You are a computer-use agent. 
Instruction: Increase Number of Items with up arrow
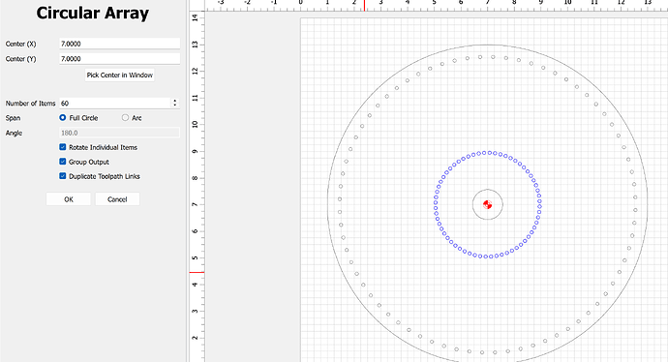174,101
